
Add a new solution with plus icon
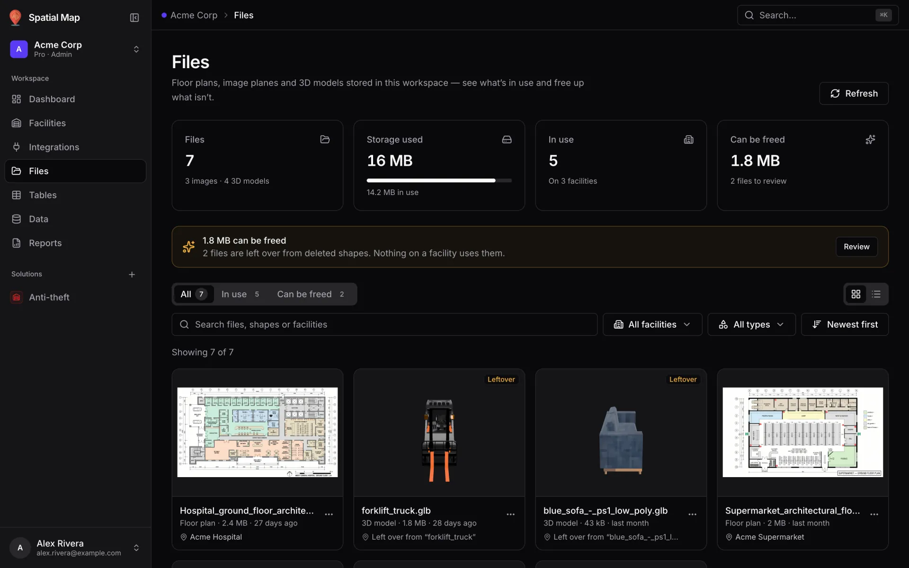(x=132, y=275)
